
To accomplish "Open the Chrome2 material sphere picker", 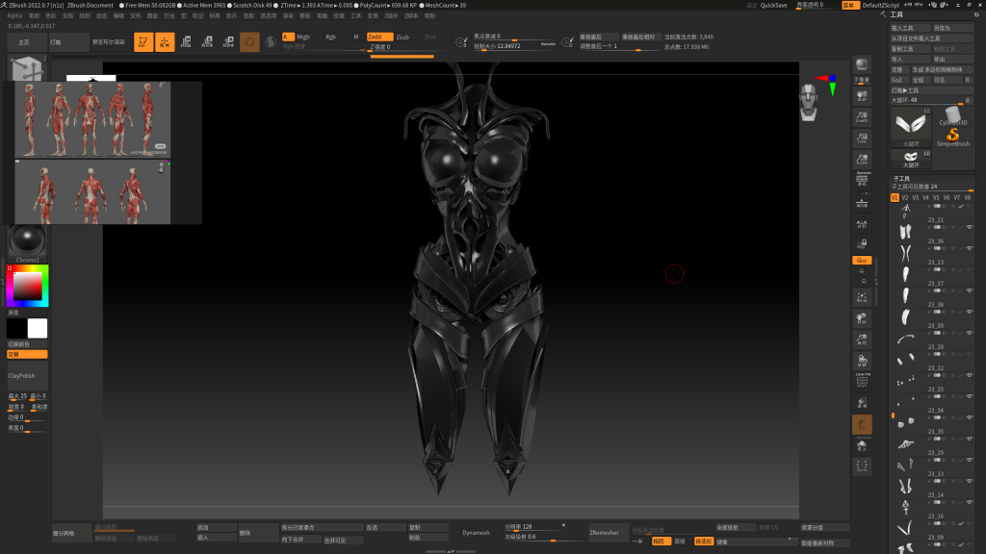I will click(27, 240).
